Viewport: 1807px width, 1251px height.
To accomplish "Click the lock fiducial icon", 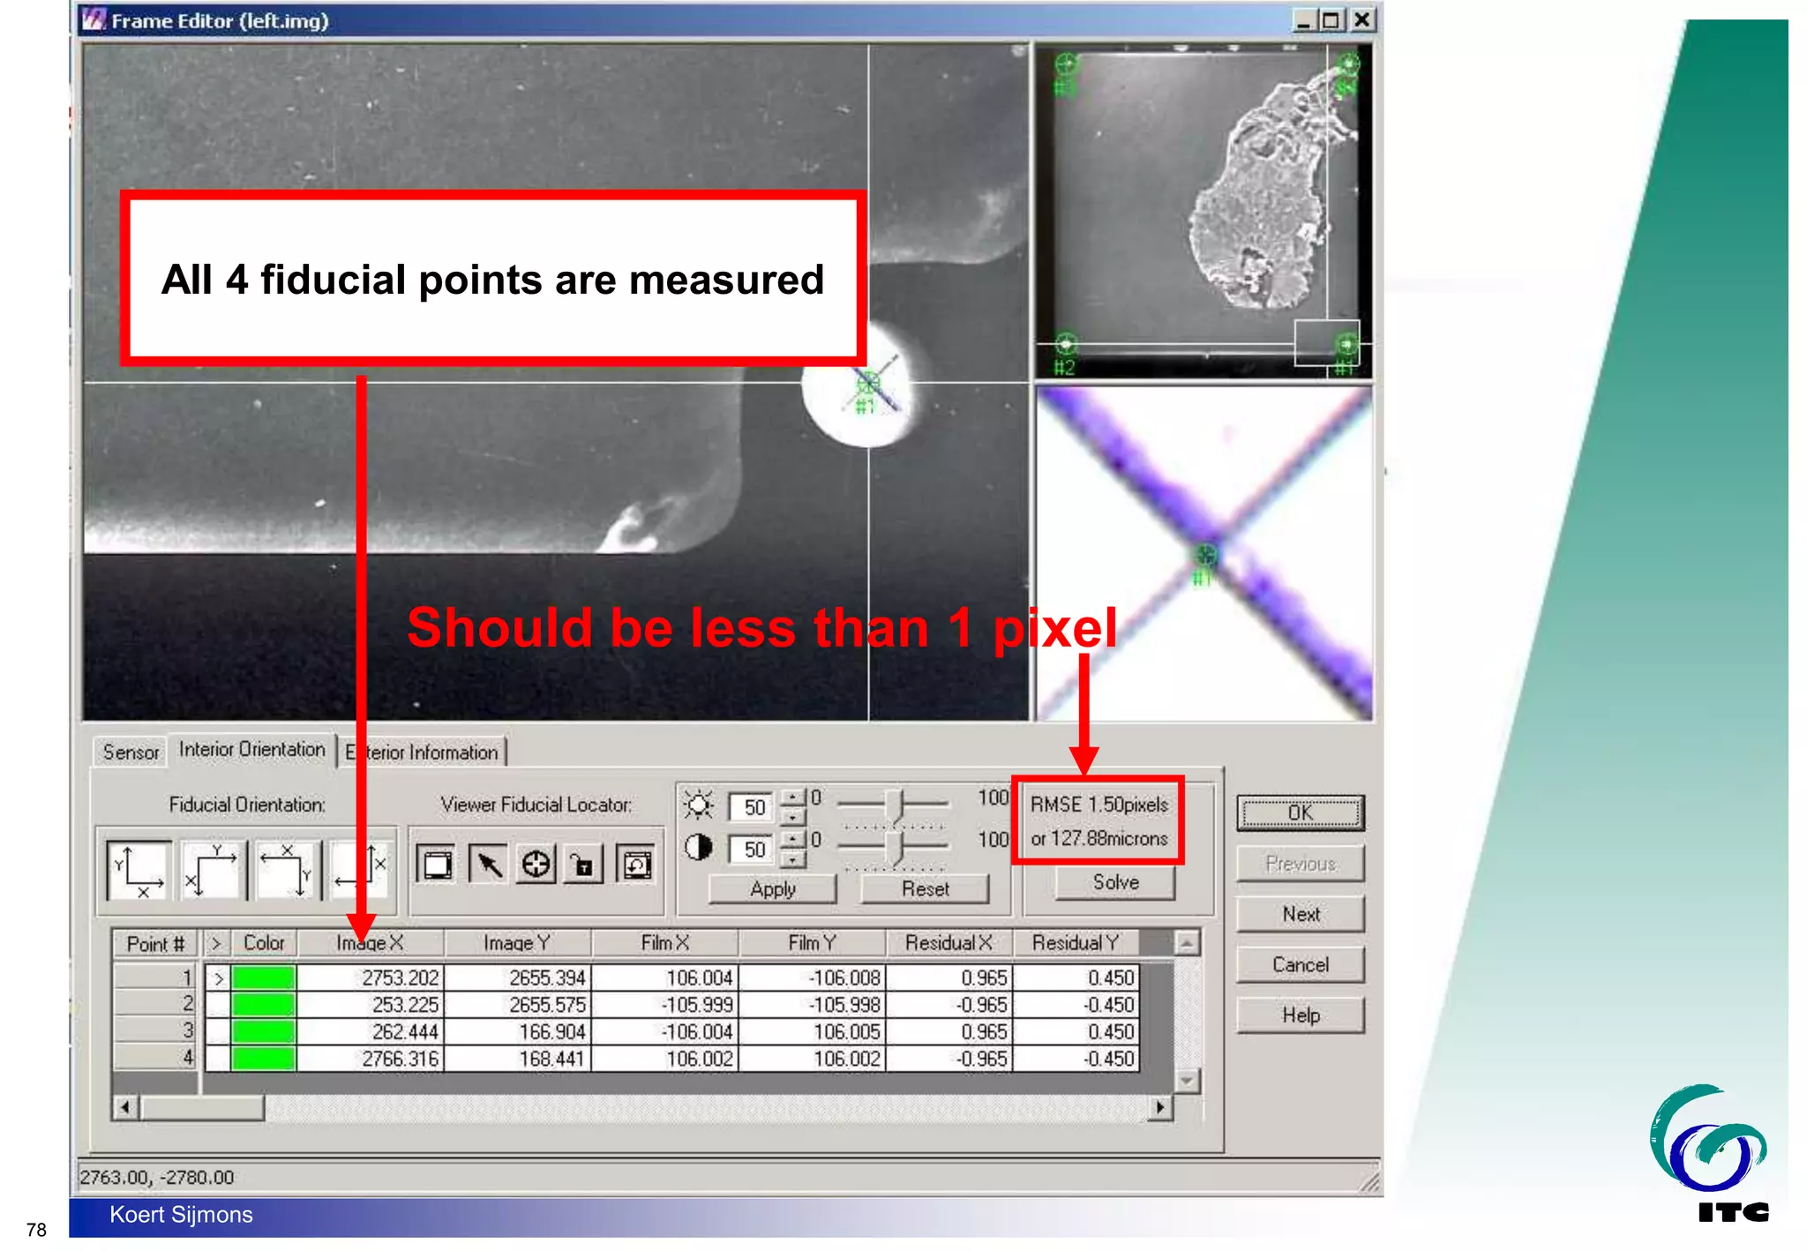I will pos(583,865).
